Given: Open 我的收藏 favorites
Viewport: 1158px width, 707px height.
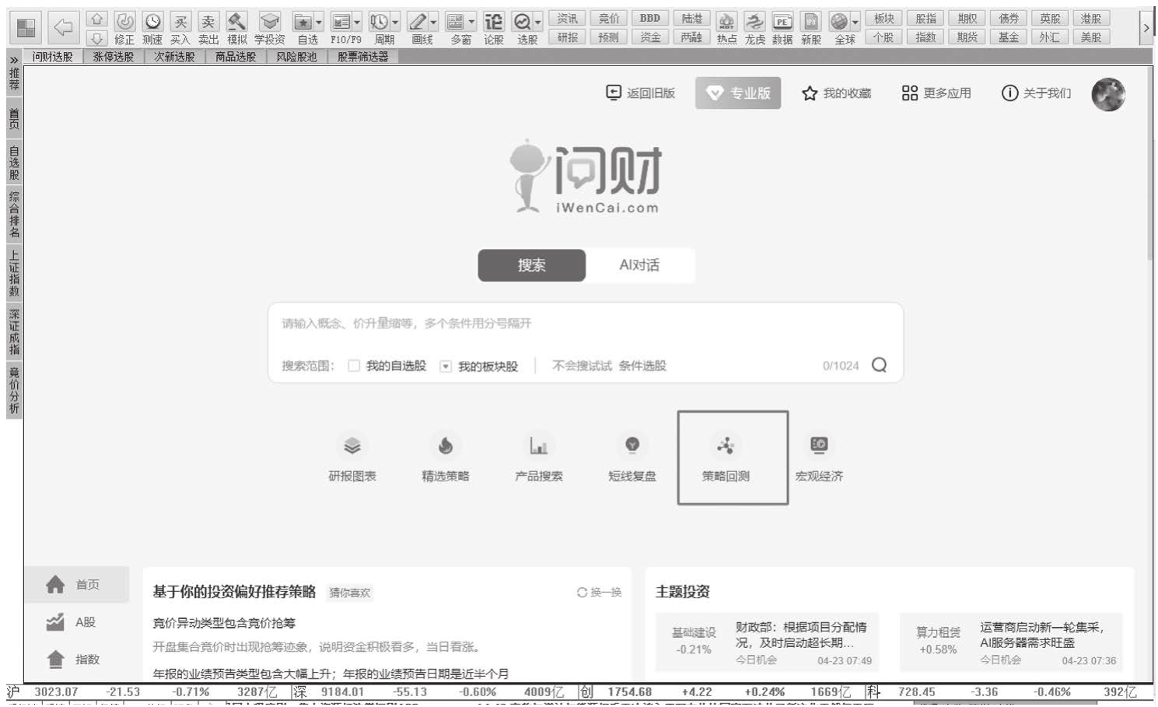Looking at the screenshot, I should pos(837,93).
